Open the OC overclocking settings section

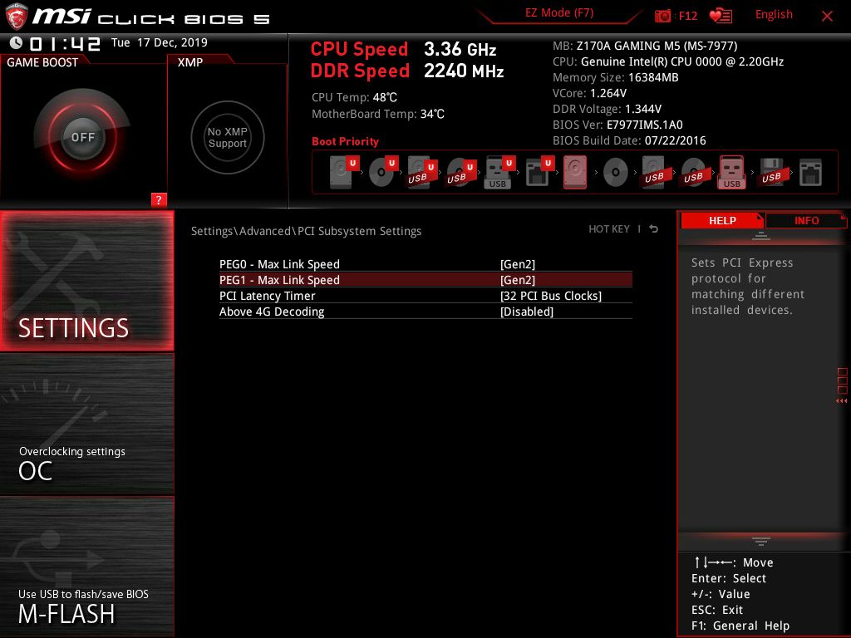pos(86,425)
